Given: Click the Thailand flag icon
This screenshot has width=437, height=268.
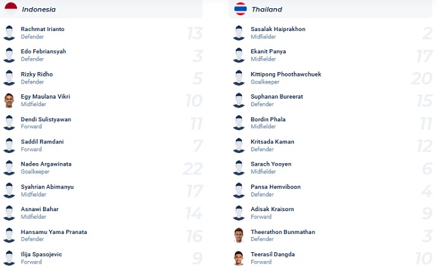Looking at the screenshot, I should [x=240, y=9].
